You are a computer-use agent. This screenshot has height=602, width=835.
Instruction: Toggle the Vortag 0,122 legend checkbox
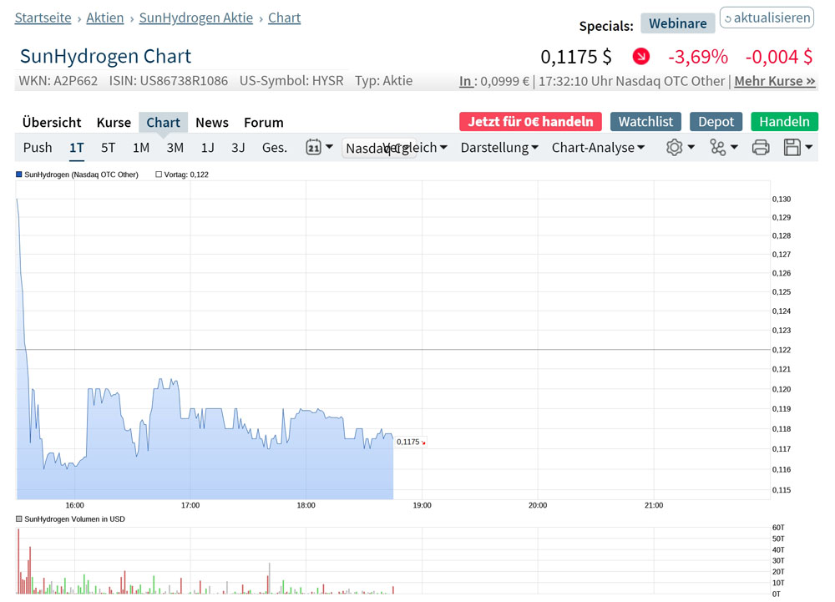click(x=159, y=175)
